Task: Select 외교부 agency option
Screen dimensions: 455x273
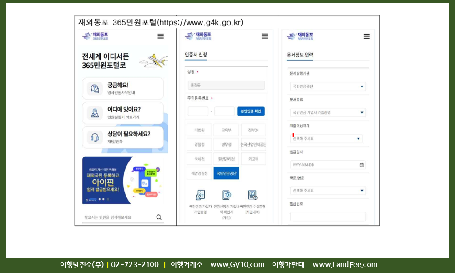Action: point(253,159)
